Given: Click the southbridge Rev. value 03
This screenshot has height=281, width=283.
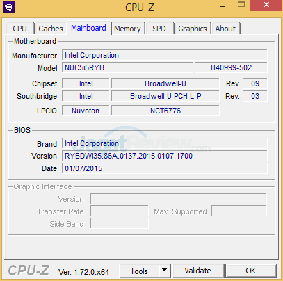Looking at the screenshot, I should tap(255, 96).
